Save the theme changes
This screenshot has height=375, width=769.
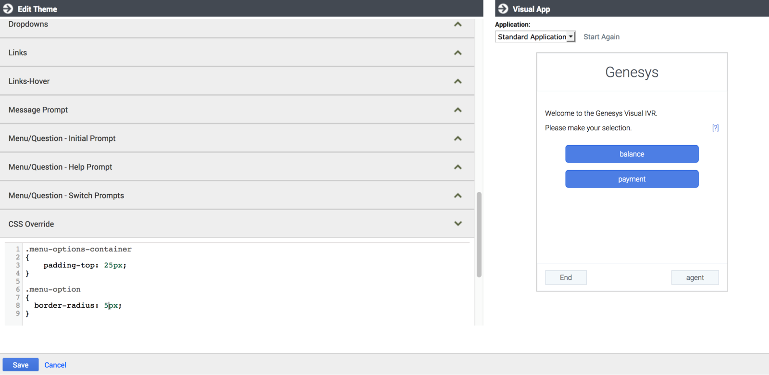click(x=21, y=365)
